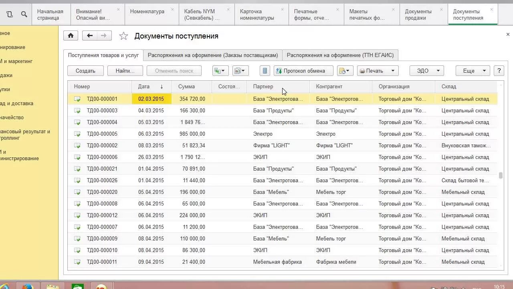The width and height of the screenshot is (513, 289).
Task: Open the create-based-on dropdown icon
Action: pyautogui.click(x=220, y=71)
